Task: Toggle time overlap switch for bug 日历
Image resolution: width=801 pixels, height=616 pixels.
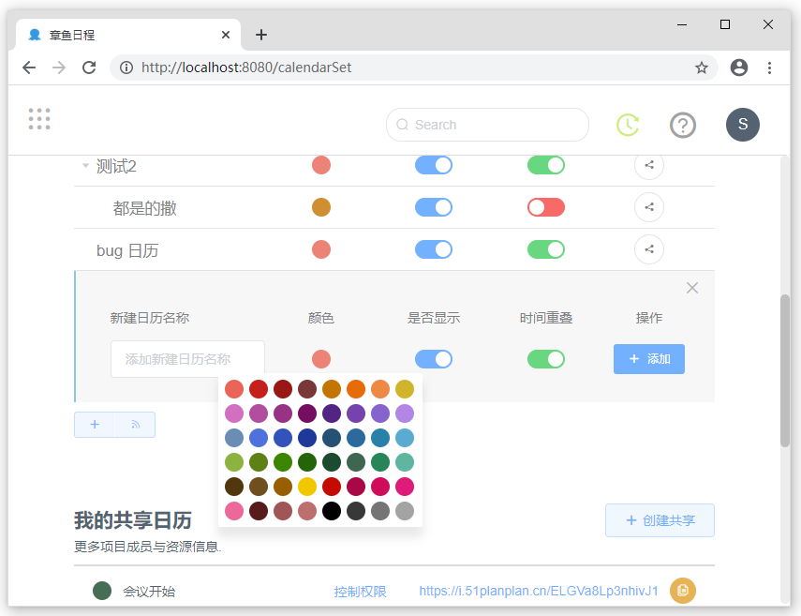Action: tap(545, 249)
